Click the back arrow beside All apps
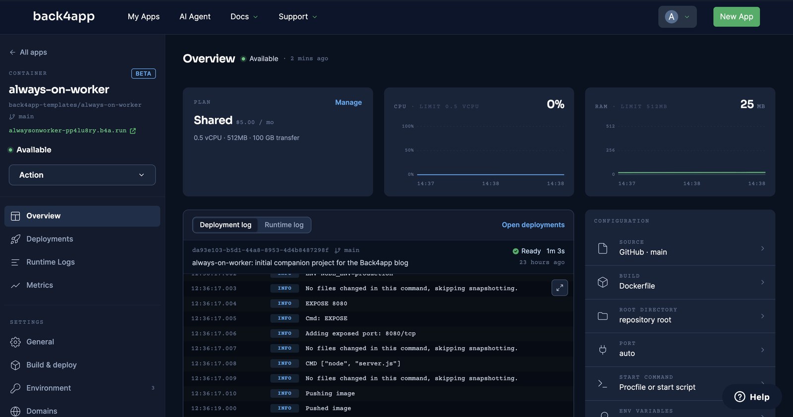 12,52
